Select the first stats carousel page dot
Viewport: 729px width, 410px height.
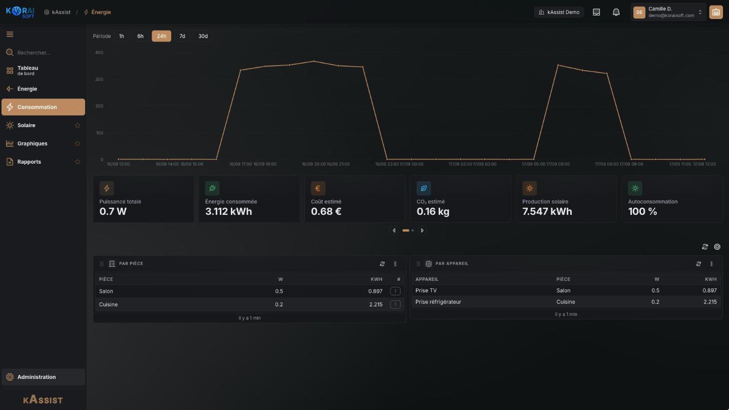(406, 231)
